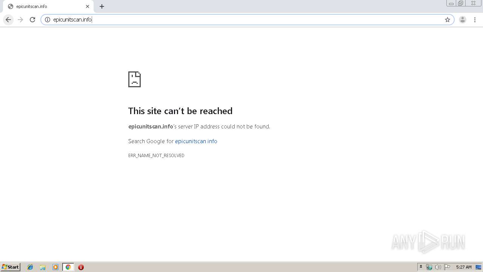Open Action Center flag tray icon

447,267
